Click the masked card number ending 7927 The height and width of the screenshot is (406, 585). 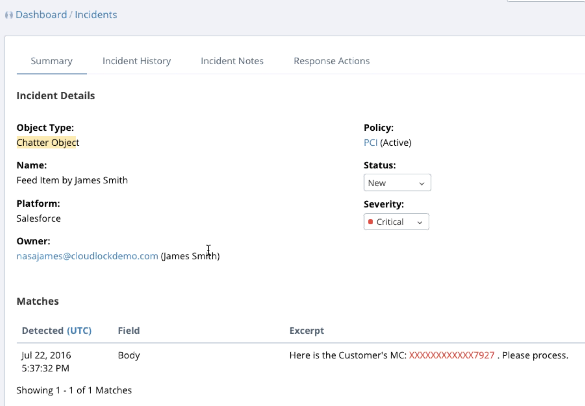coord(451,355)
